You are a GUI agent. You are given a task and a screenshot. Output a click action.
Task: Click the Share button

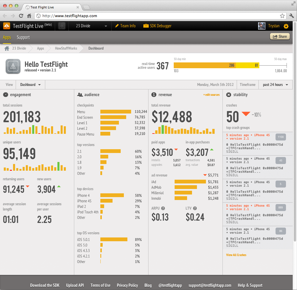pyautogui.click(x=280, y=37)
